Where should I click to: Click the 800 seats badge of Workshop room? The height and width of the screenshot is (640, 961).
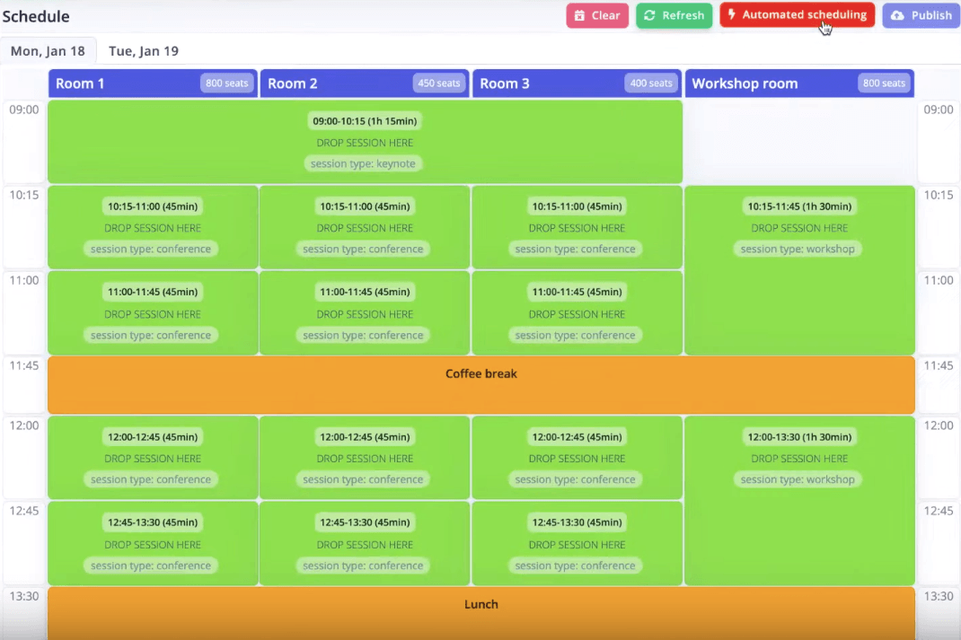(x=884, y=83)
